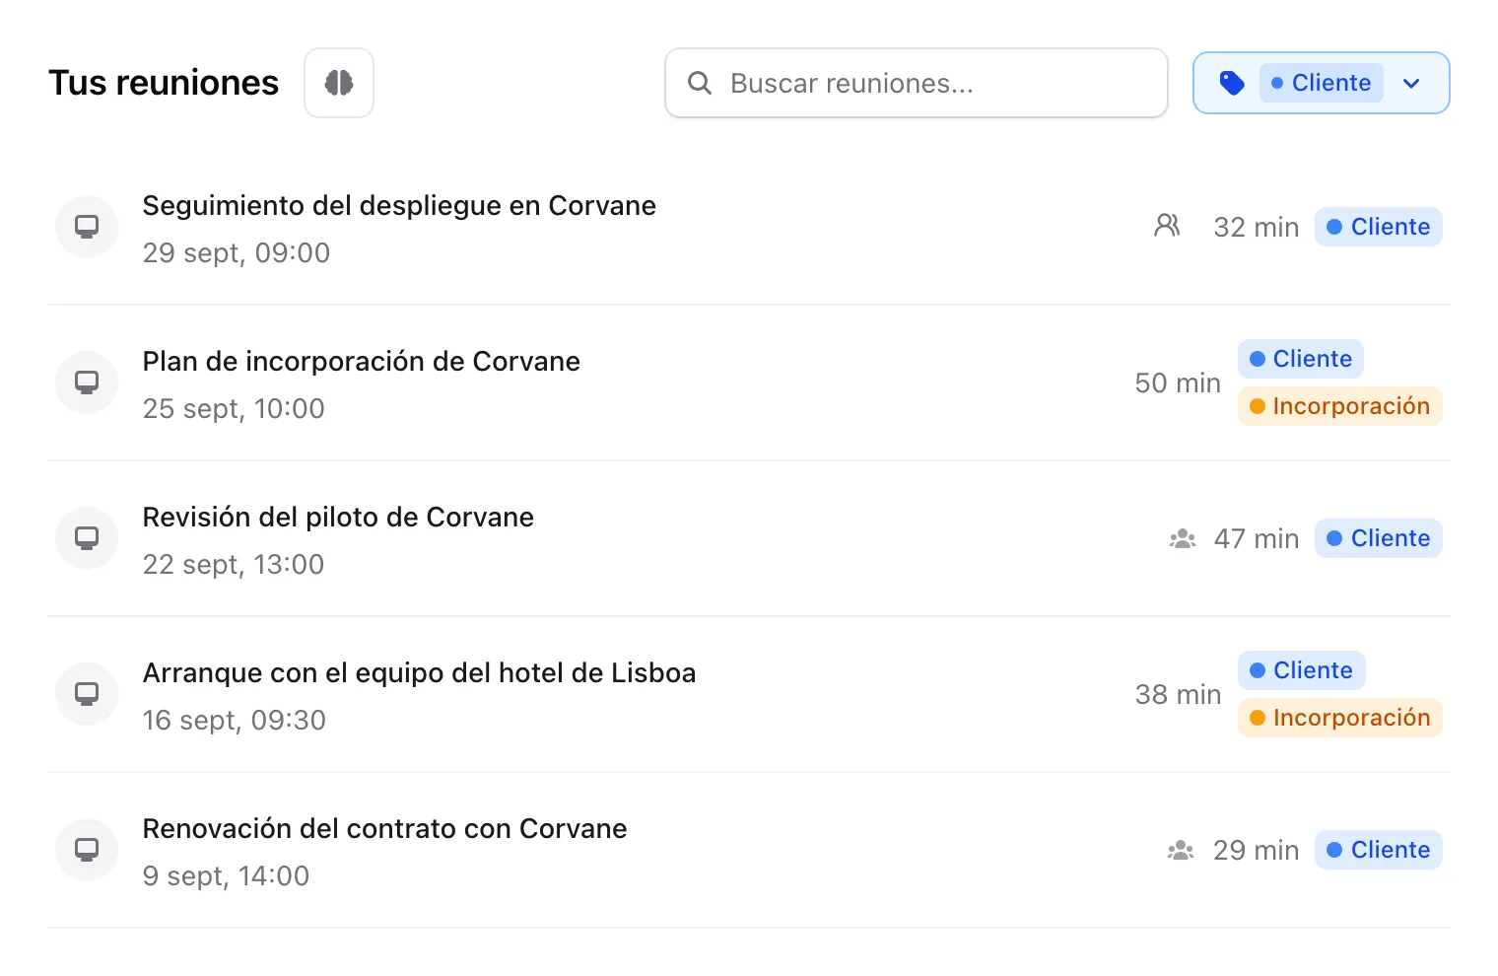Click Cliente tag on Revisión del piloto row
1498x976 pixels.
point(1379,538)
